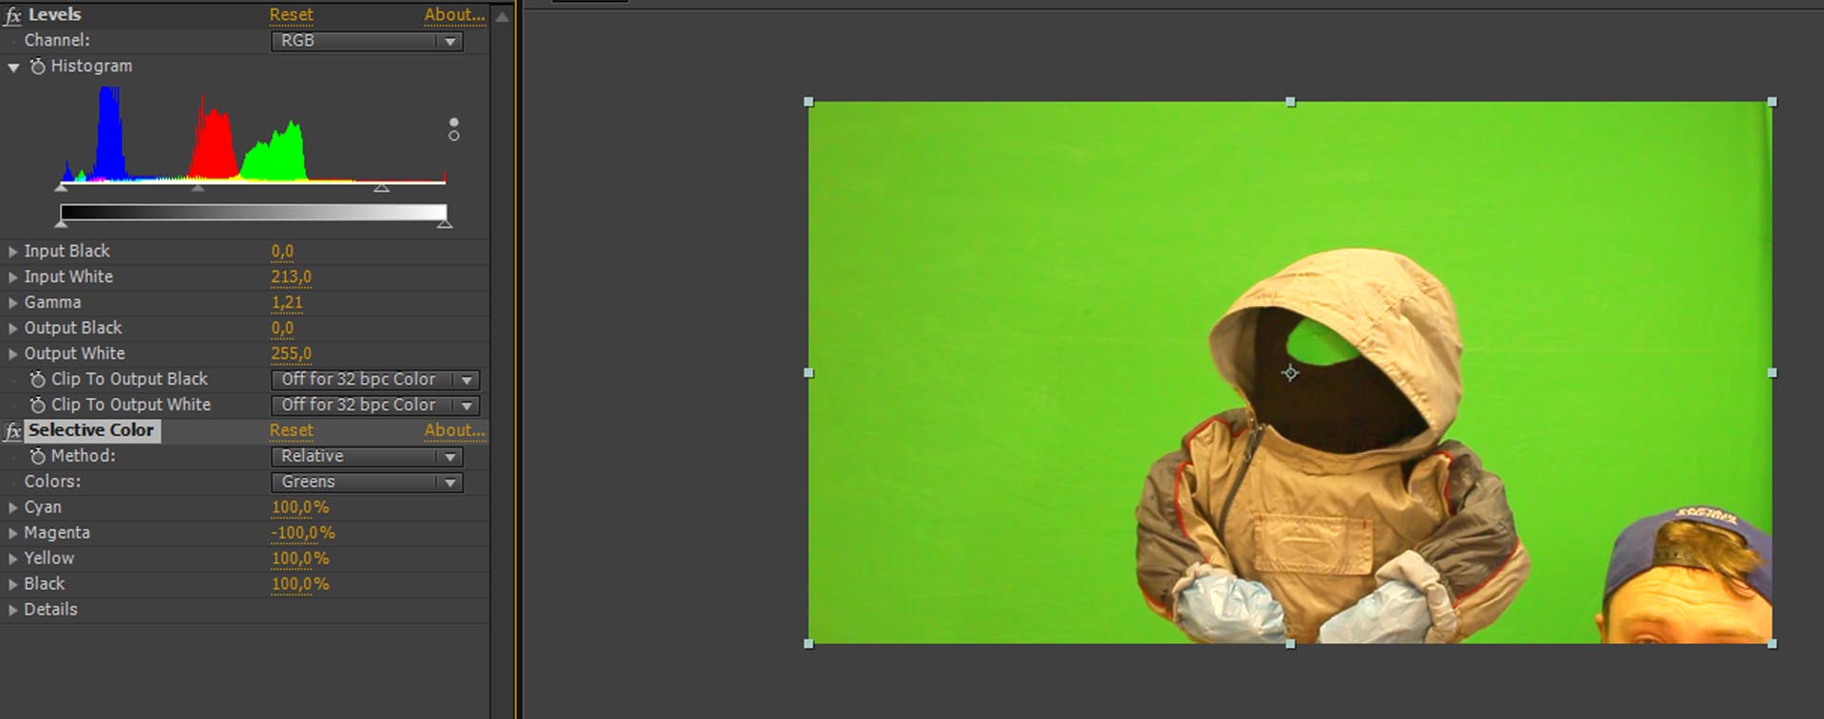This screenshot has width=1824, height=719.
Task: Expand the Details section
Action: 13,610
